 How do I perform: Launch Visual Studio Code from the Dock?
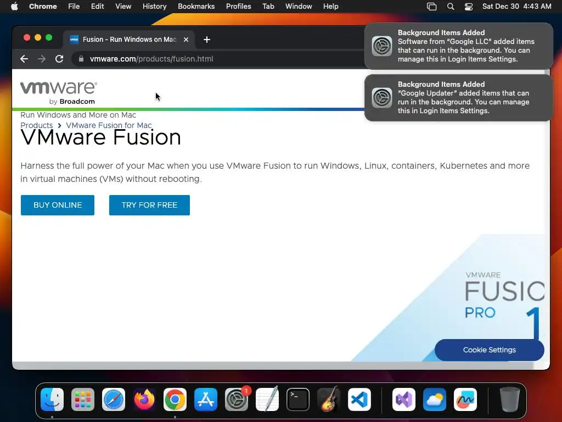[x=359, y=399]
